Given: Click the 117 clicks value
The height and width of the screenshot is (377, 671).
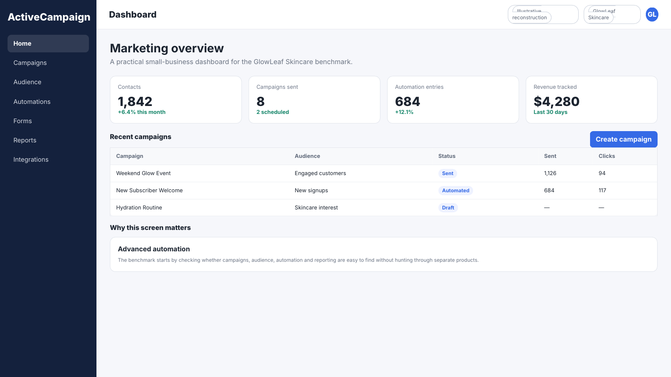Looking at the screenshot, I should click(602, 191).
